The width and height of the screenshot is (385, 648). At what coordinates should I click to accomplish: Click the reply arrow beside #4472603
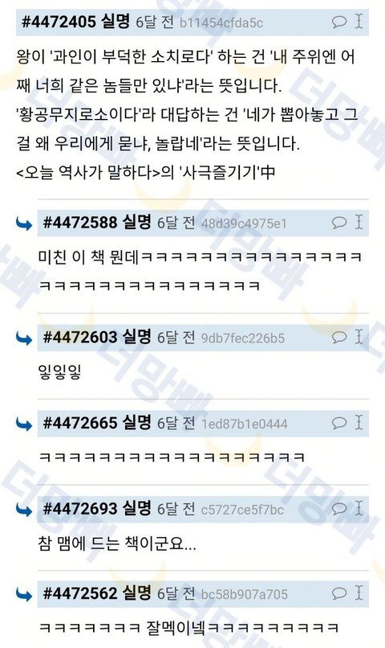[24, 338]
